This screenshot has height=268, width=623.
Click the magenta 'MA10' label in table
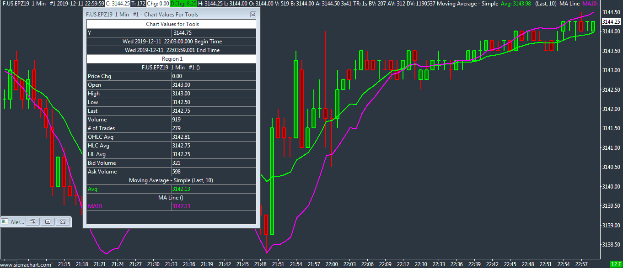pos(129,206)
